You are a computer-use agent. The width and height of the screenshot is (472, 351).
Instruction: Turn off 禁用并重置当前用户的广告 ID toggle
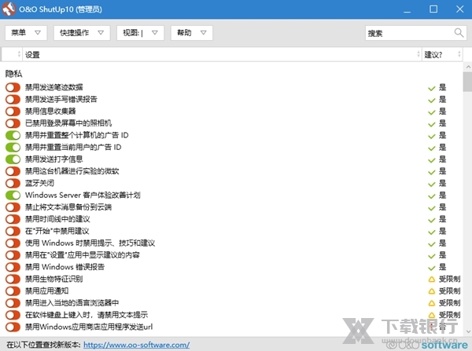[13, 148]
